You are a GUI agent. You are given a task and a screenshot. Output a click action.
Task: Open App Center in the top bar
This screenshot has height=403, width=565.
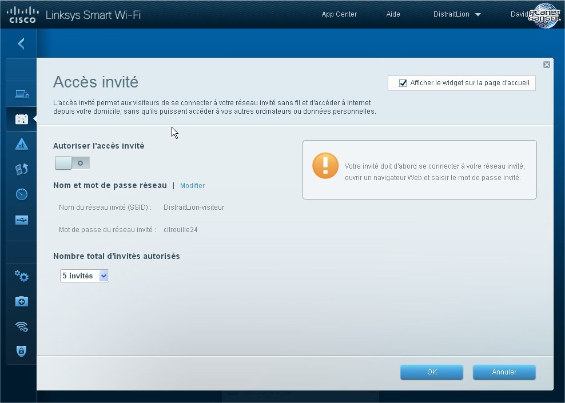(339, 14)
